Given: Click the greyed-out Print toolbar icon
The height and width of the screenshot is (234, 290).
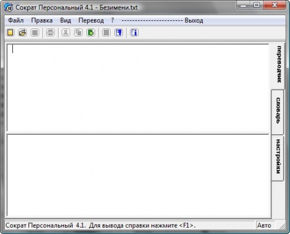Looking at the screenshot, I should tap(50, 33).
